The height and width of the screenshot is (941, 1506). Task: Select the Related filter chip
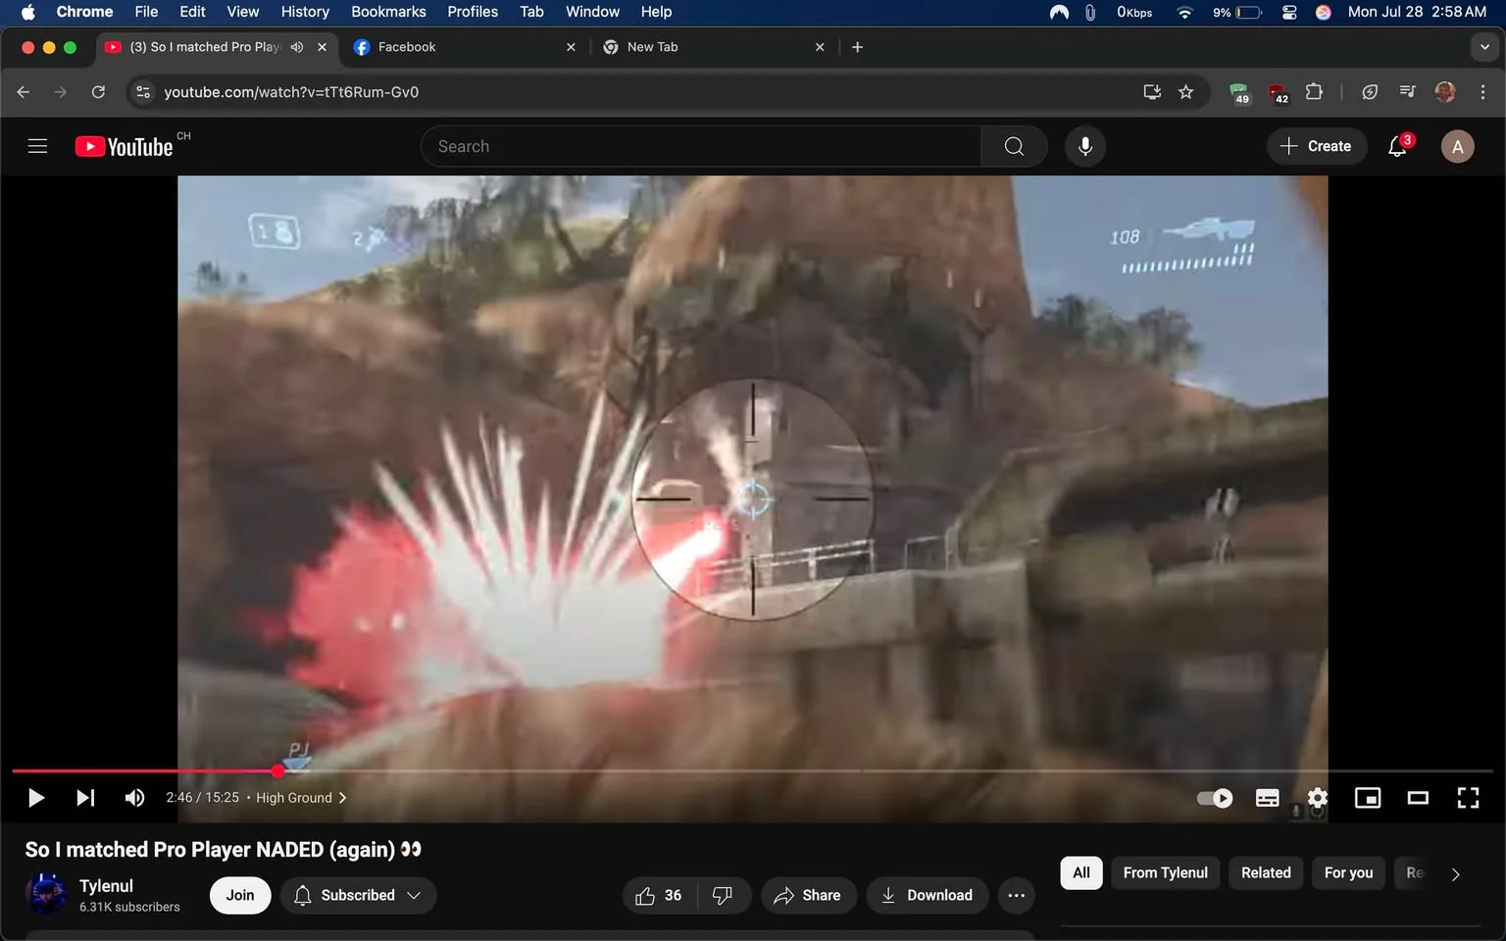1266,872
